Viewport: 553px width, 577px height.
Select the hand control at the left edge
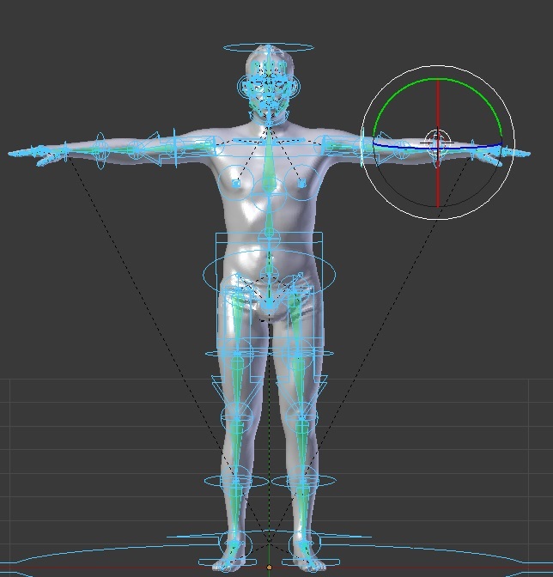[26, 153]
